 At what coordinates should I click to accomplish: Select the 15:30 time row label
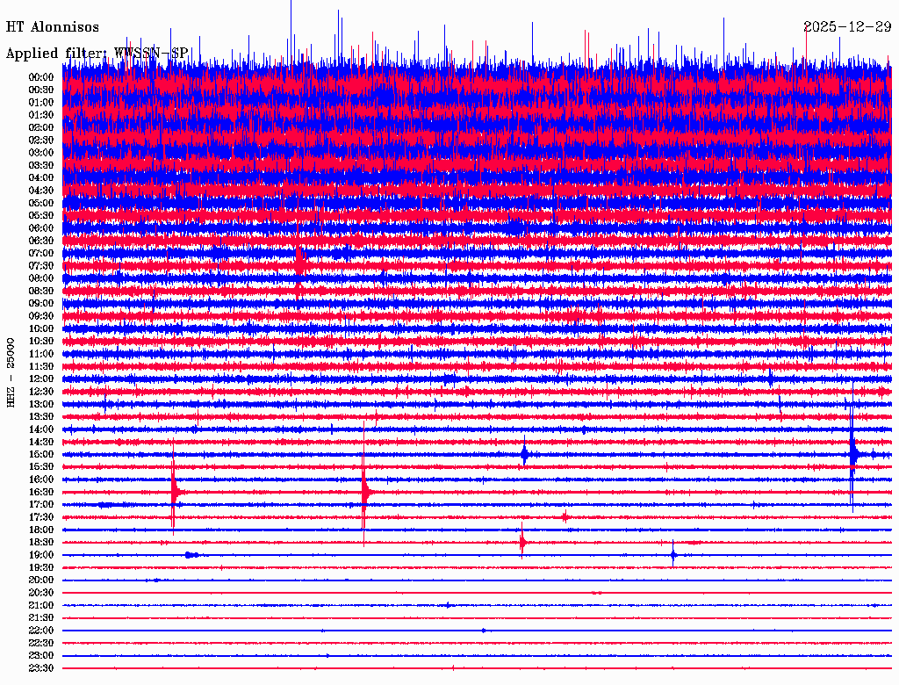41,467
